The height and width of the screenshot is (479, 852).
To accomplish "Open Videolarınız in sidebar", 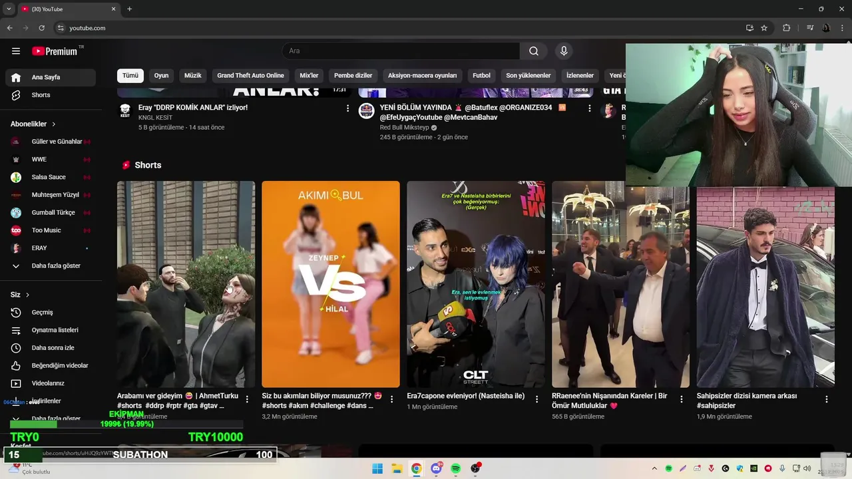I will (51, 383).
